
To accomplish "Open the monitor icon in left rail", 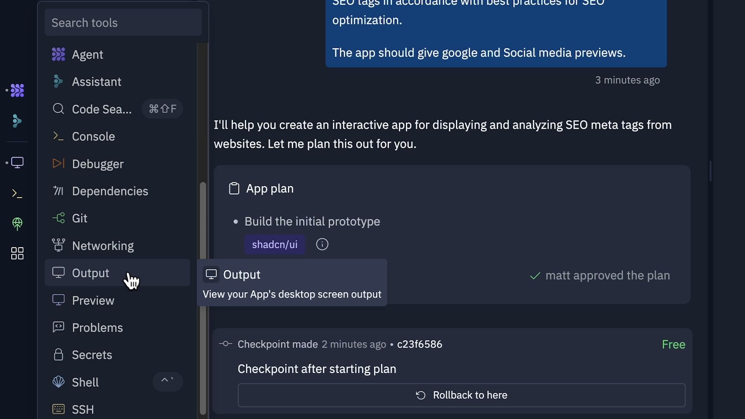I will (17, 162).
